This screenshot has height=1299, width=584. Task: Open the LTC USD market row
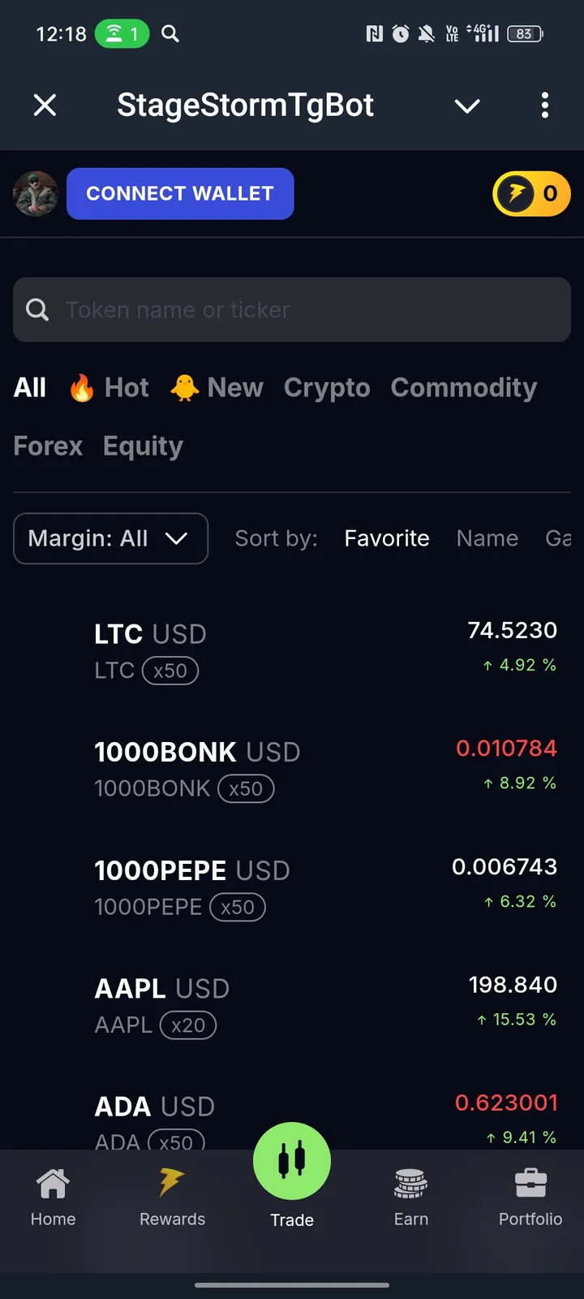(292, 650)
